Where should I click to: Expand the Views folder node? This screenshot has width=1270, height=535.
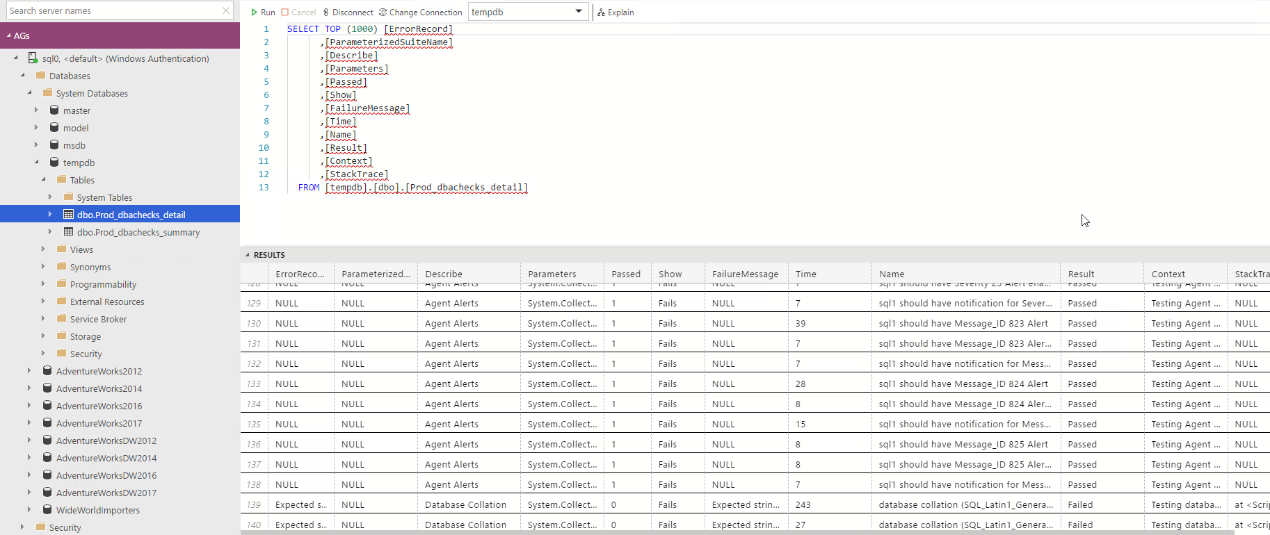coord(43,249)
